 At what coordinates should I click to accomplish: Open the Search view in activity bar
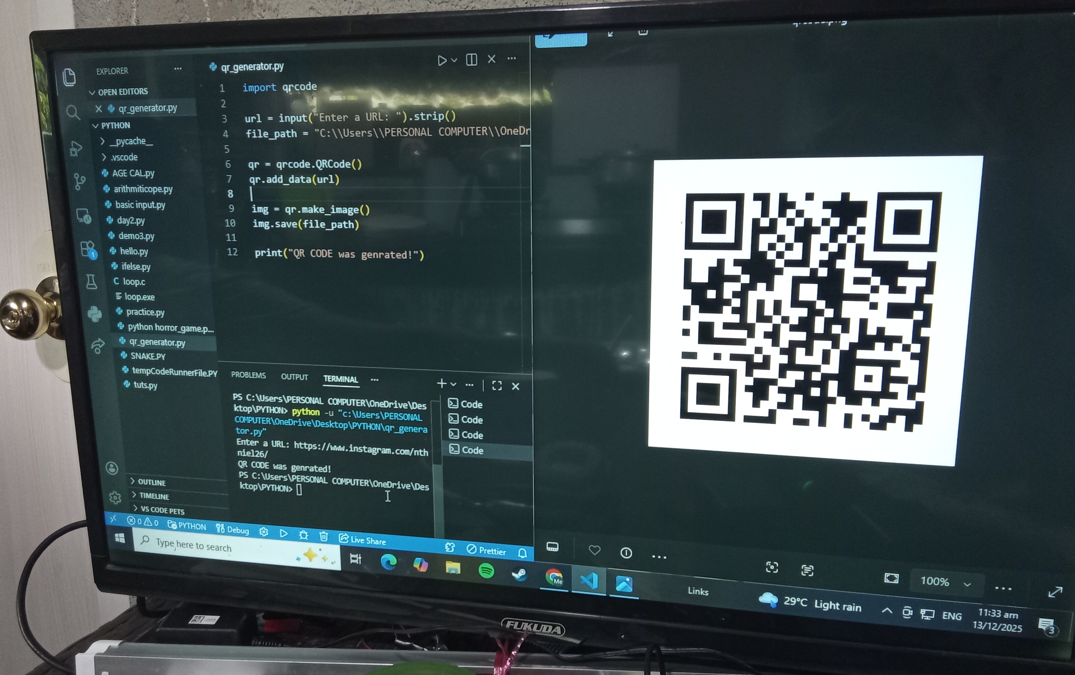[73, 112]
